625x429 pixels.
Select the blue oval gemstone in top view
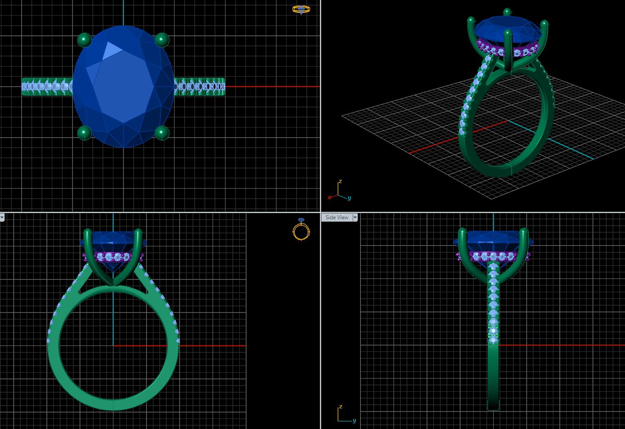point(123,86)
